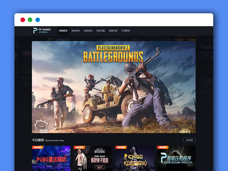Screen dimensions: 228x171
Task: Click the orange badge on PUBG Rabbit card
Action: tap(79, 147)
